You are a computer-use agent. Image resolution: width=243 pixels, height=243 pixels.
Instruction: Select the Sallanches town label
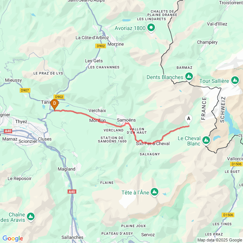tap(73, 237)
